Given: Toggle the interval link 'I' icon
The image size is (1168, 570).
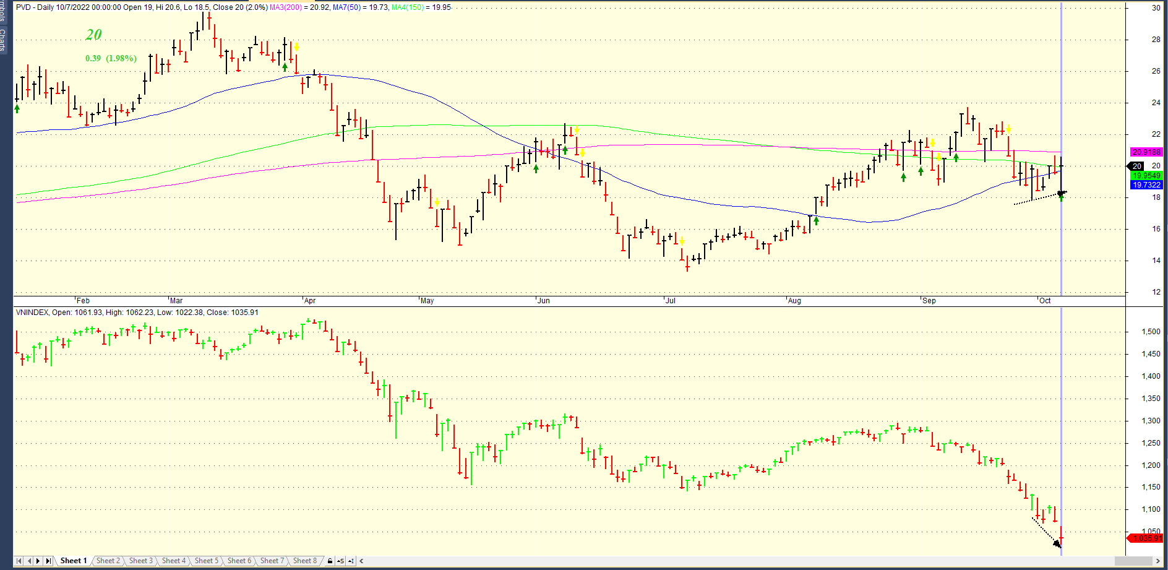Looking at the screenshot, I should click(x=351, y=561).
